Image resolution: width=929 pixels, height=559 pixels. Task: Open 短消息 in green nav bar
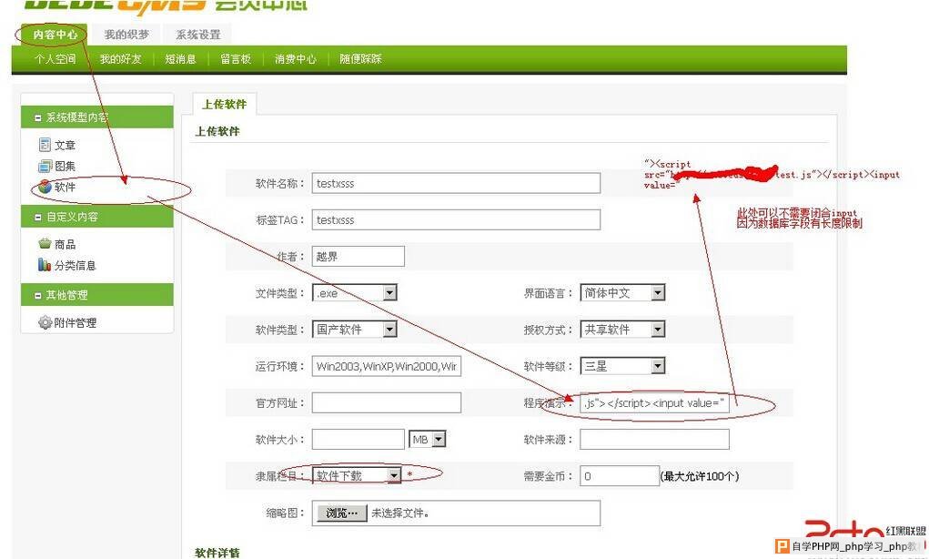(181, 58)
